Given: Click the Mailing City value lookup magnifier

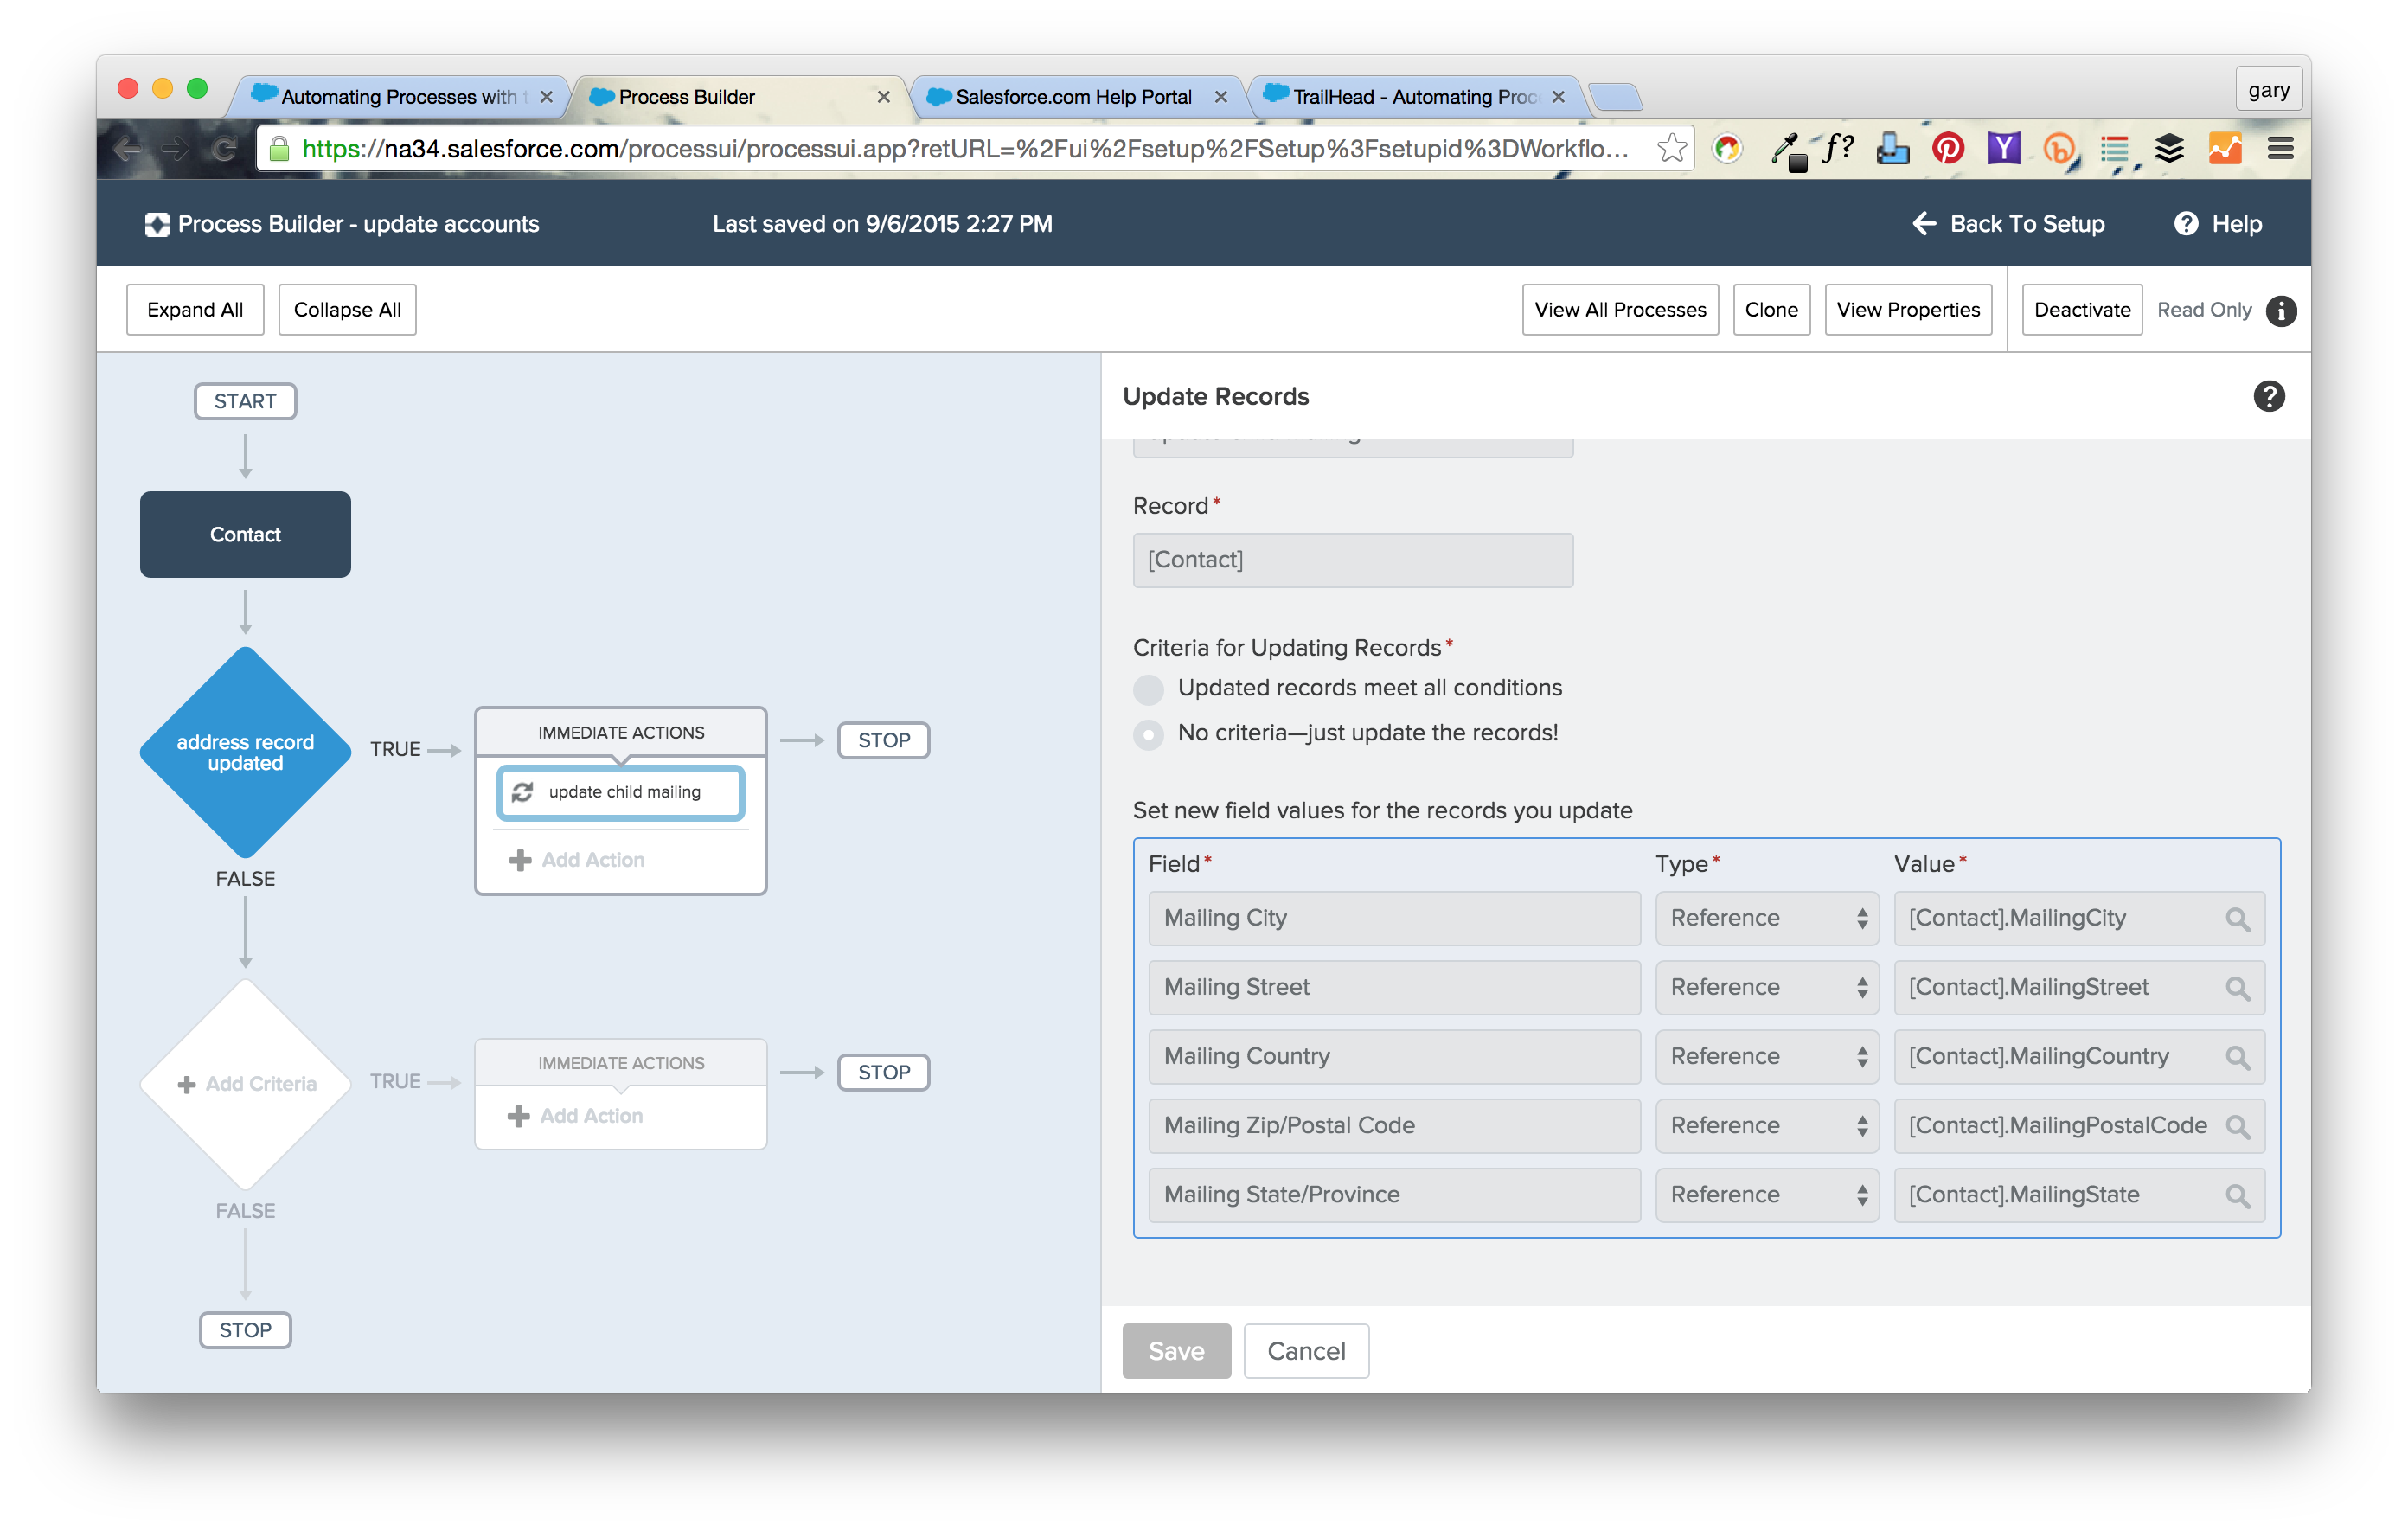Looking at the screenshot, I should (x=2237, y=919).
